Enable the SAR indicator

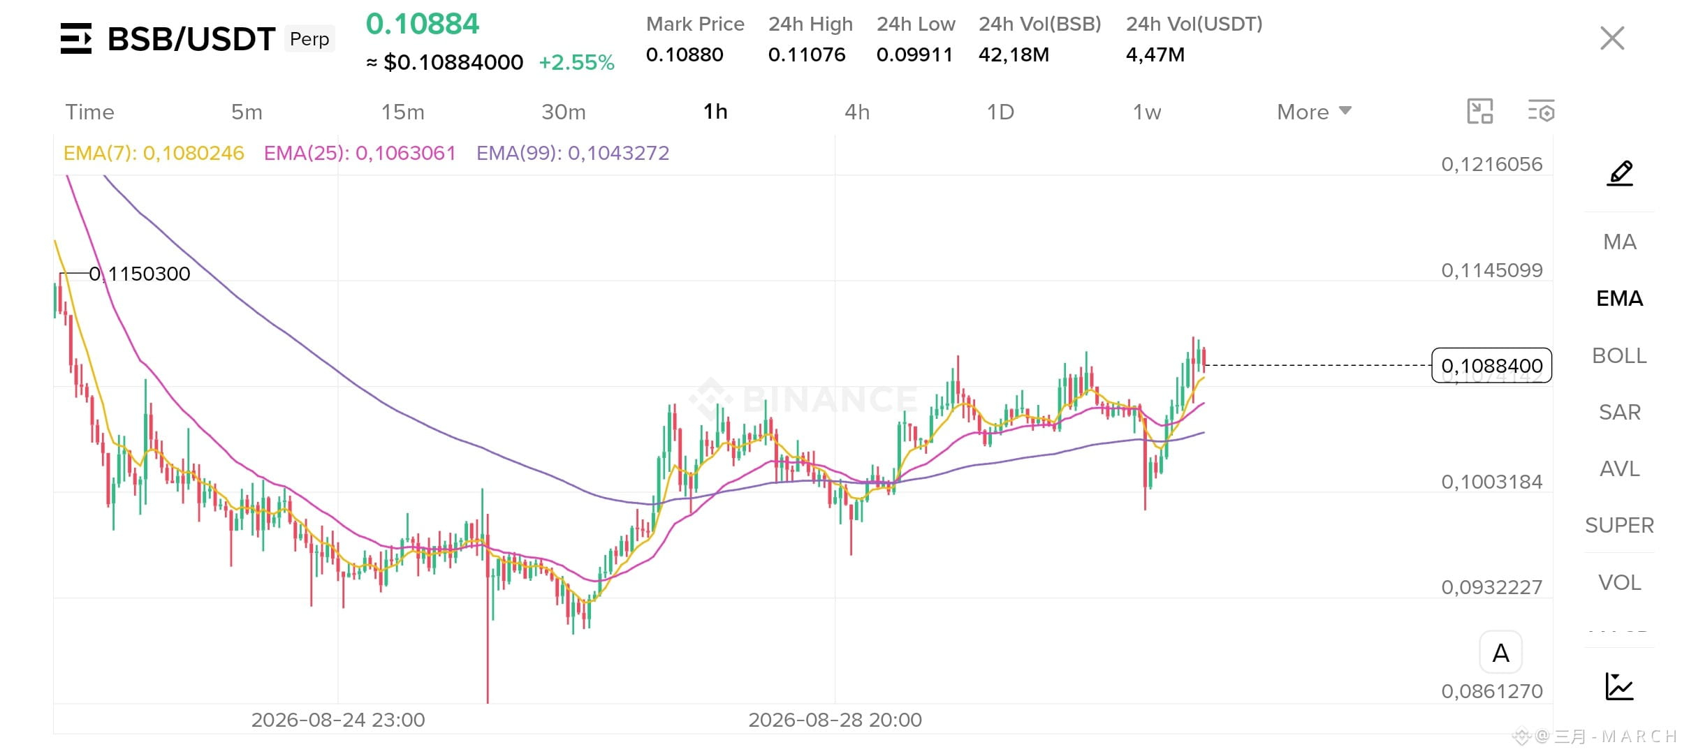[x=1620, y=412]
